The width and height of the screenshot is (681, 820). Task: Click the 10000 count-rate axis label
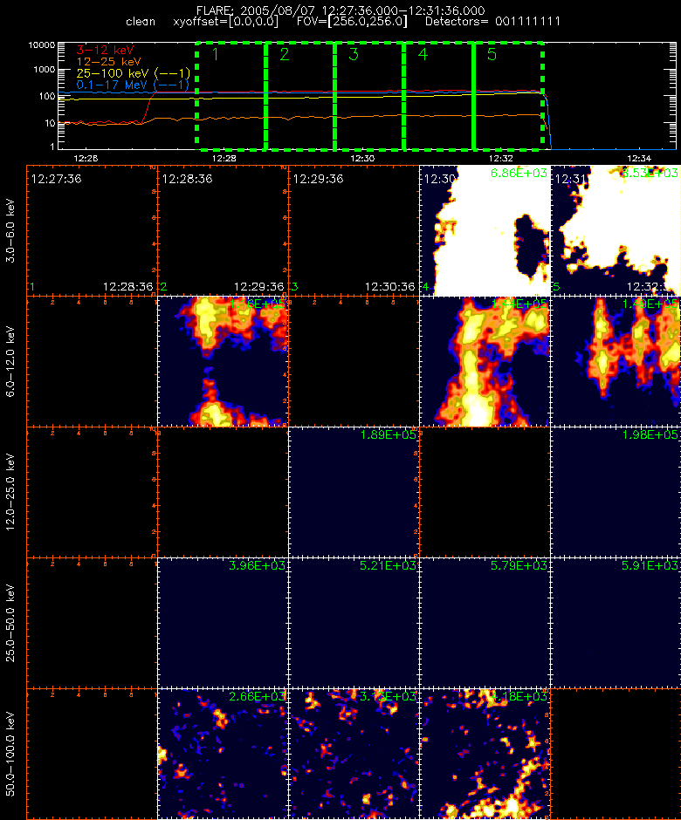(42, 45)
